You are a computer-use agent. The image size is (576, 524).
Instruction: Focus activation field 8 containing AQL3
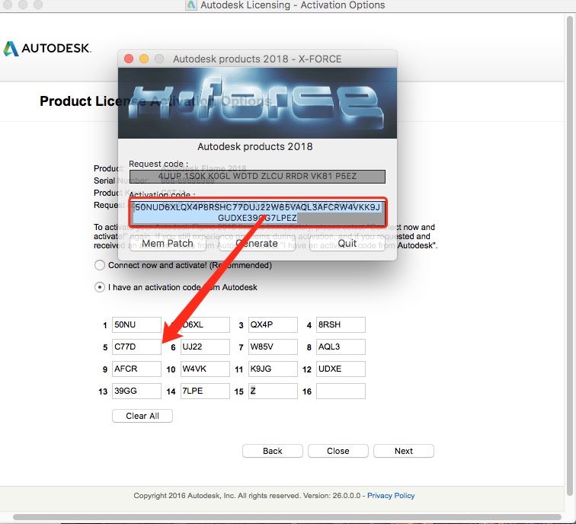click(341, 347)
